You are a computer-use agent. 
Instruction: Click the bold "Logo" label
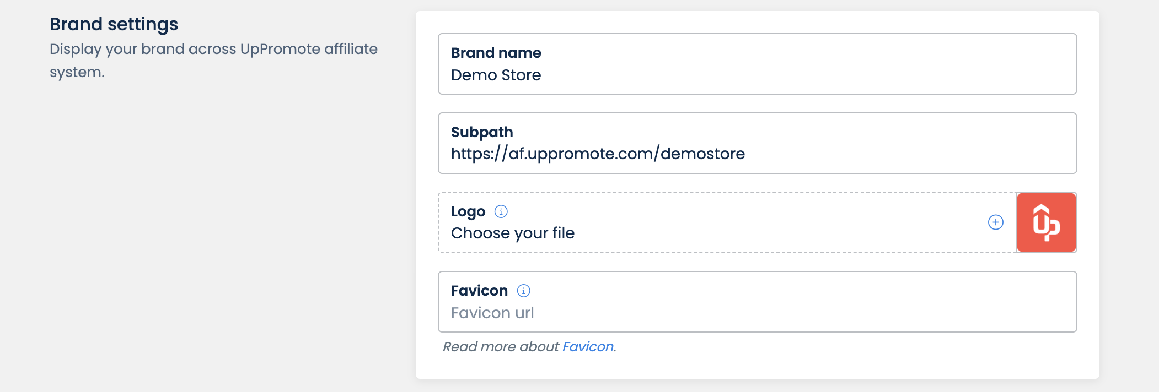(x=468, y=211)
